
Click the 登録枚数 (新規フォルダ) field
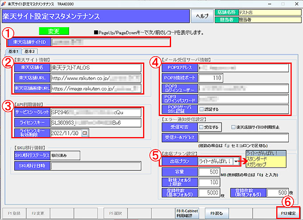pos(277,193)
